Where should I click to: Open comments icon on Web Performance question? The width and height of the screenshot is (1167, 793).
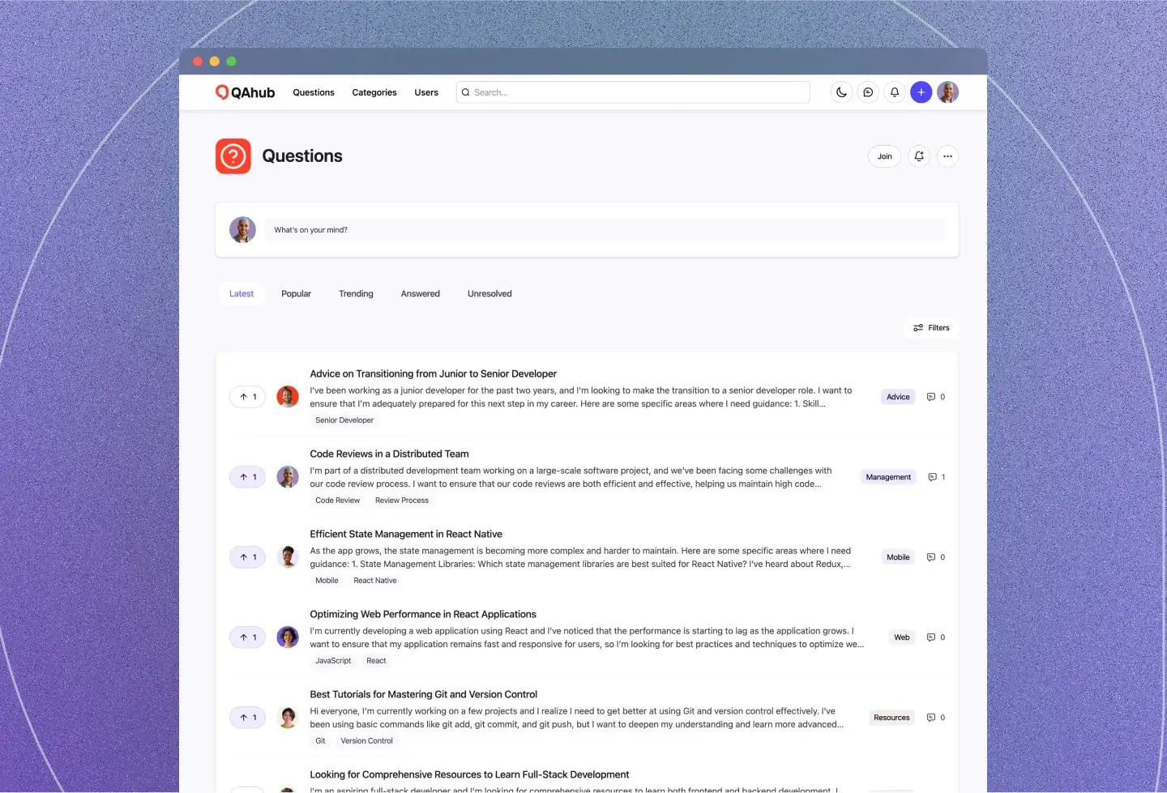point(931,637)
